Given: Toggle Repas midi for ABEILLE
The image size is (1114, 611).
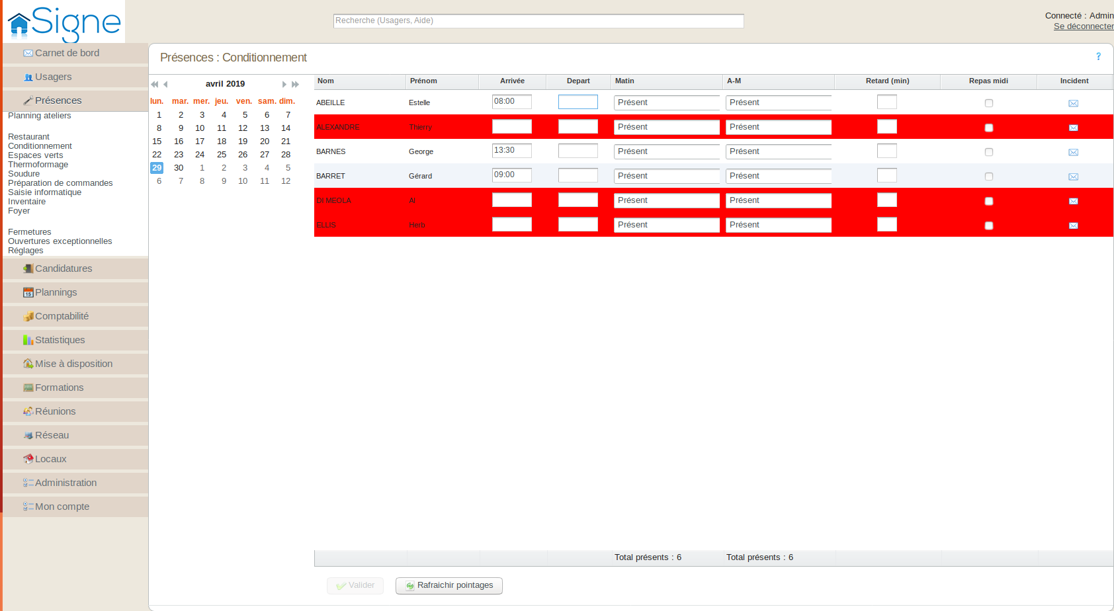Looking at the screenshot, I should 989,103.
